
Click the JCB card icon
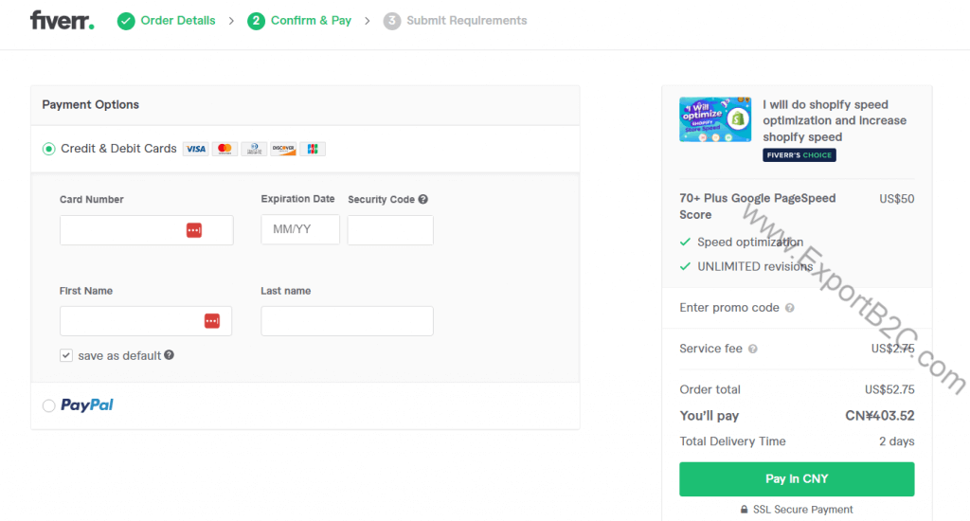[x=312, y=149]
